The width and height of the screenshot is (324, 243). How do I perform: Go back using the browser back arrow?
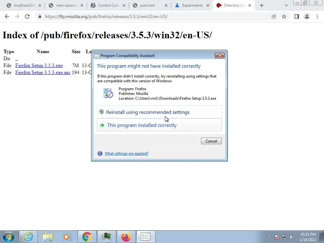pos(7,16)
